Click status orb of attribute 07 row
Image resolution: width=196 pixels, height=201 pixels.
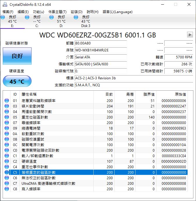(7, 123)
